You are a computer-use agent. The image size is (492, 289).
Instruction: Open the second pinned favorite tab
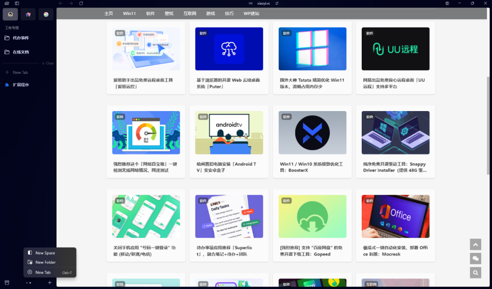[x=28, y=15]
